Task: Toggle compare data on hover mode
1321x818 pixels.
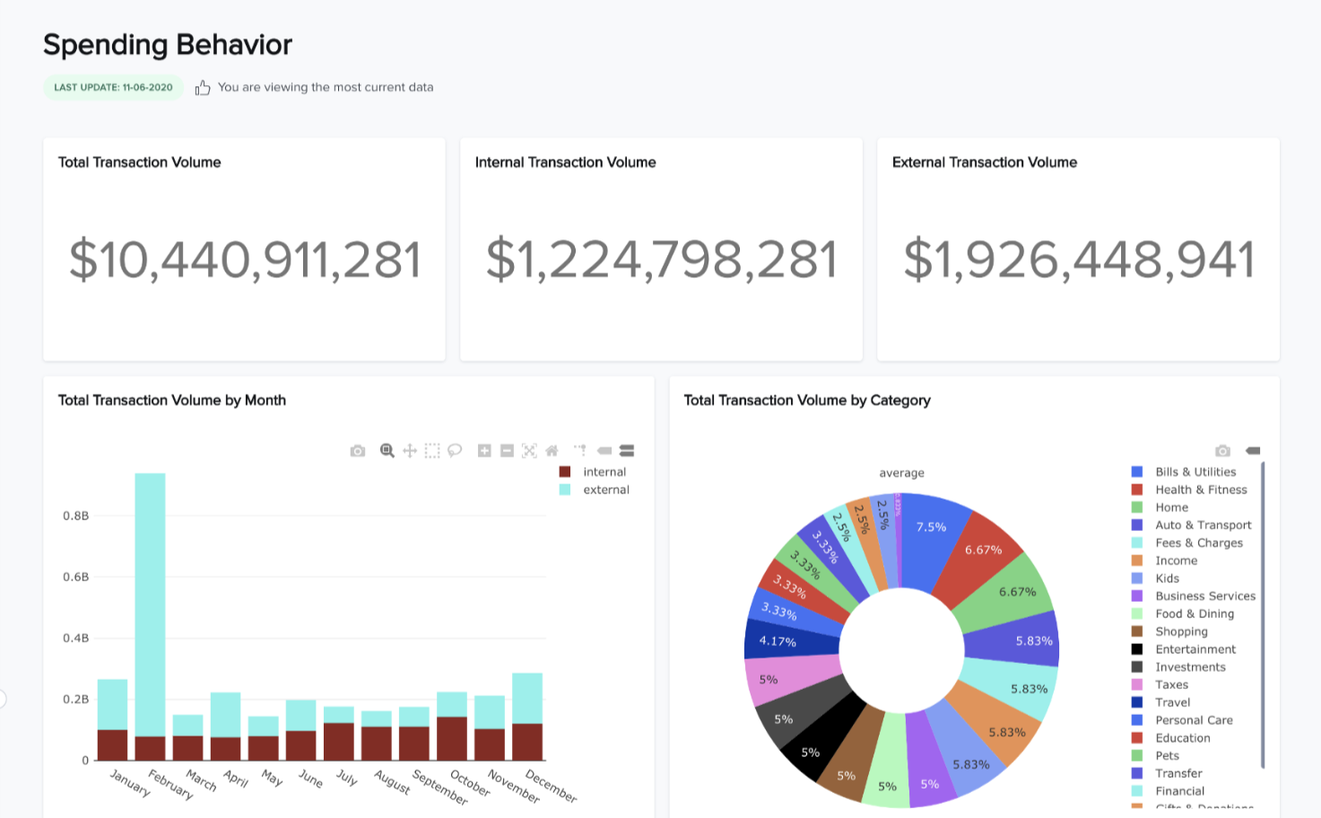Action: coord(625,450)
